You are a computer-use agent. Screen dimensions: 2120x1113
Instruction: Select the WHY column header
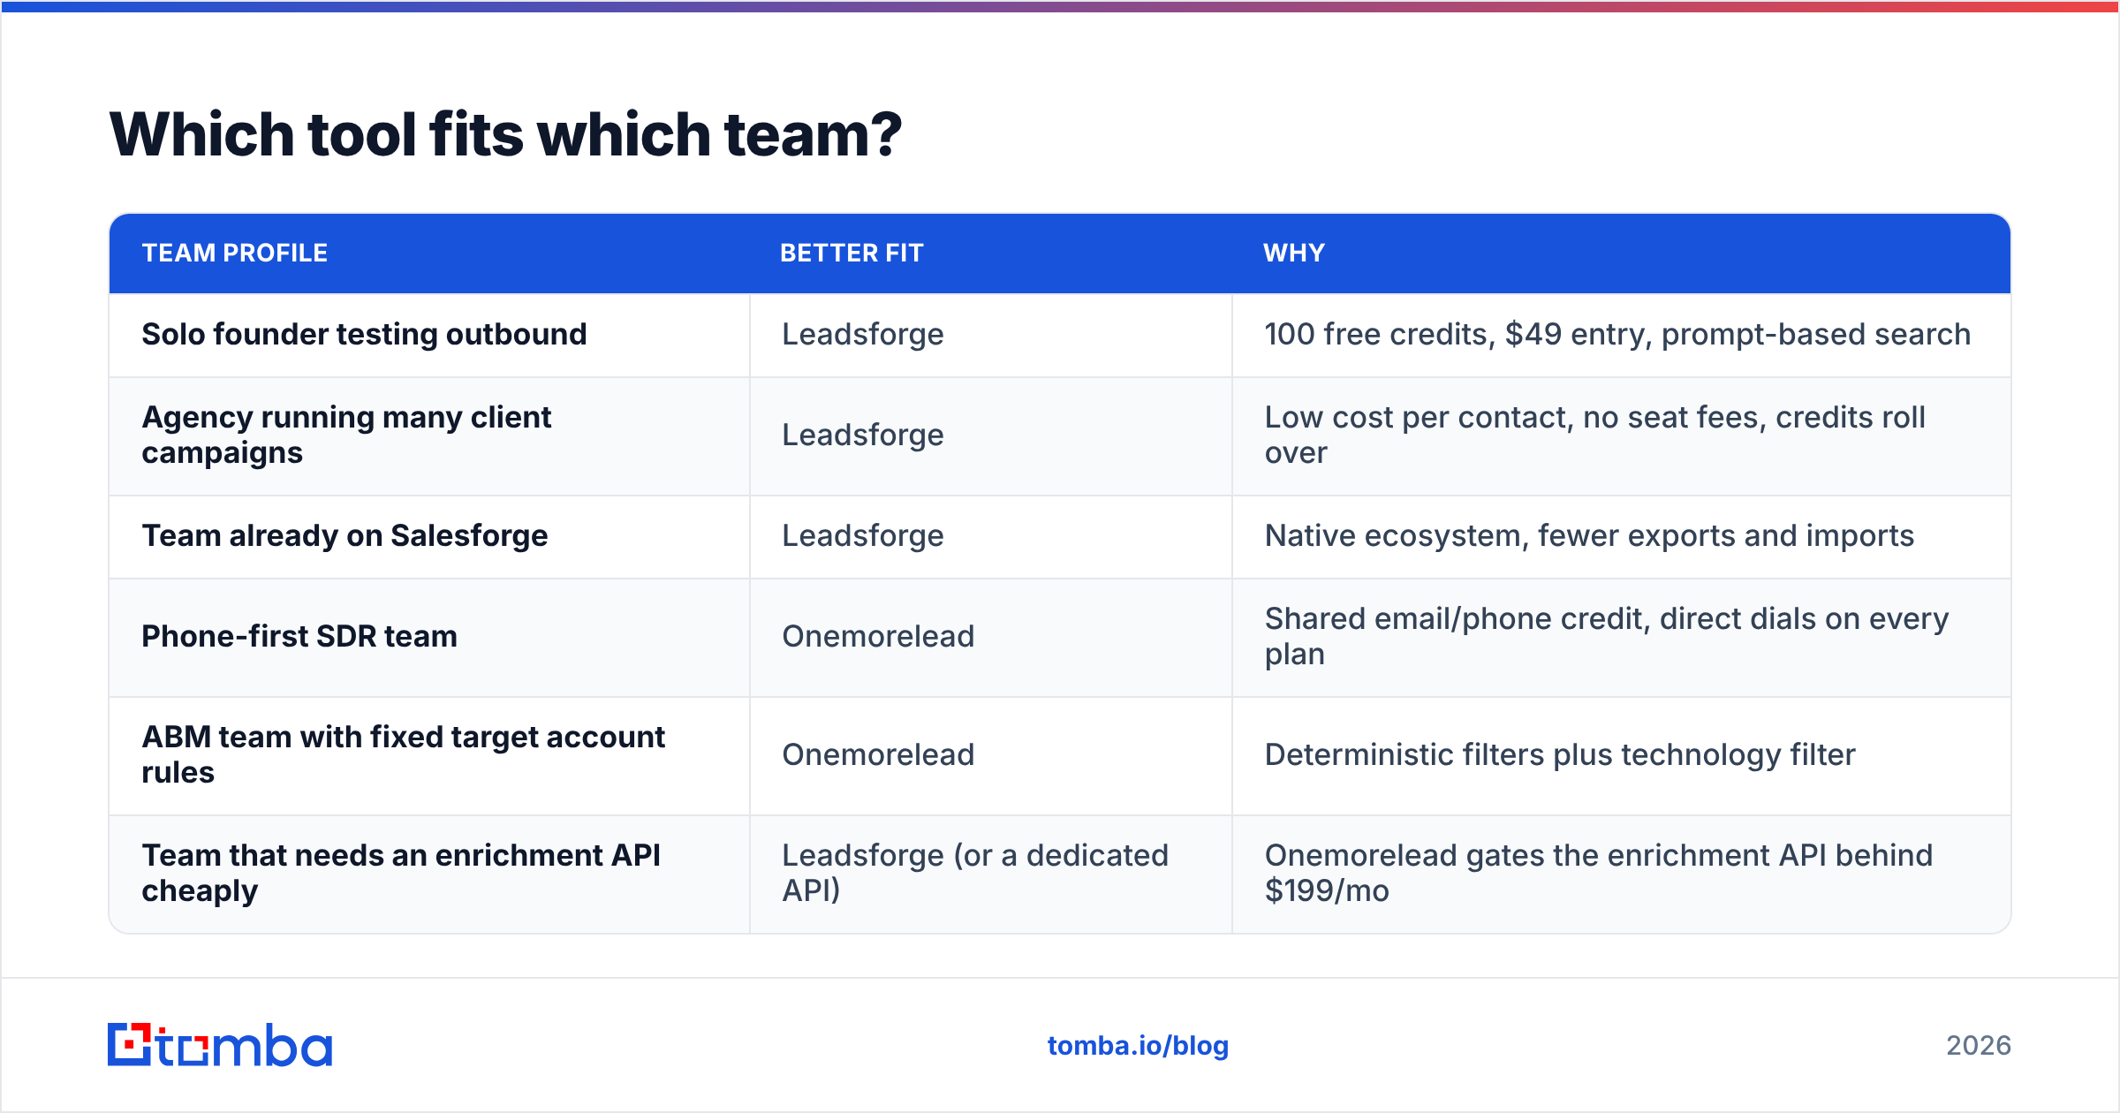tap(1294, 253)
